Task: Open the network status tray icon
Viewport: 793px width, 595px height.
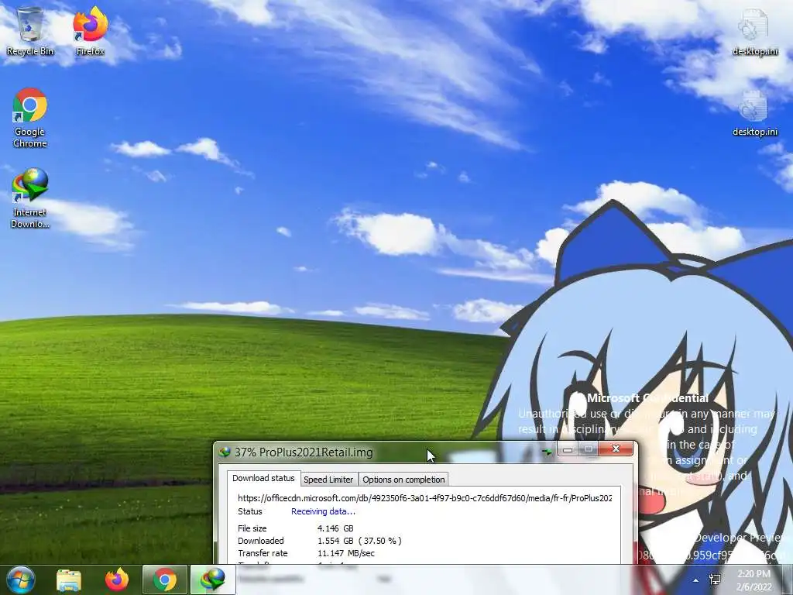Action: 715,580
